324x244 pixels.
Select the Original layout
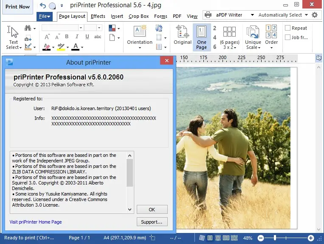coord(183,35)
